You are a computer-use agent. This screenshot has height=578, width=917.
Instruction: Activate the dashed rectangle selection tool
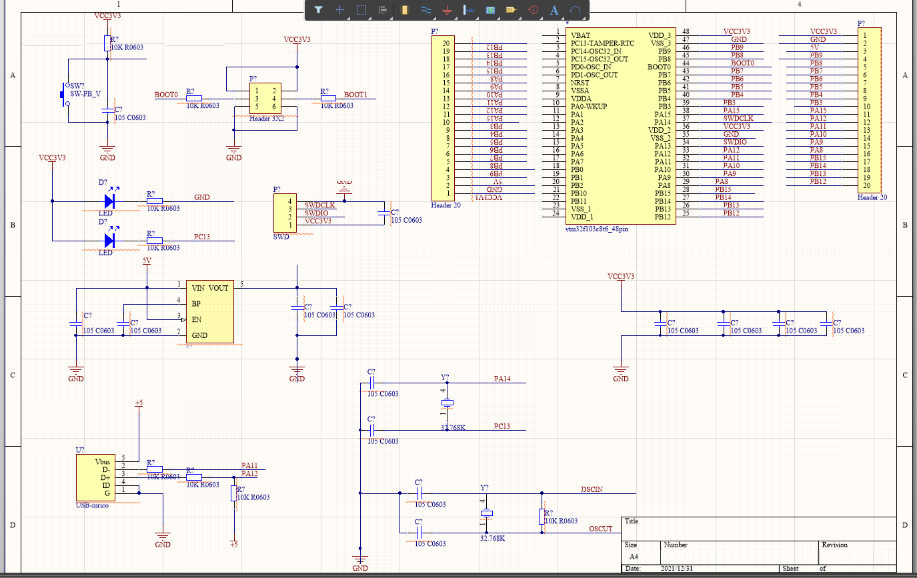tap(361, 10)
